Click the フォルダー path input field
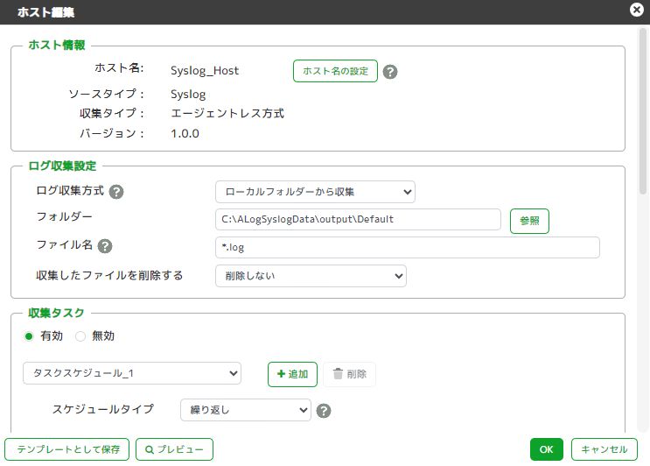The image size is (650, 466). 358,220
